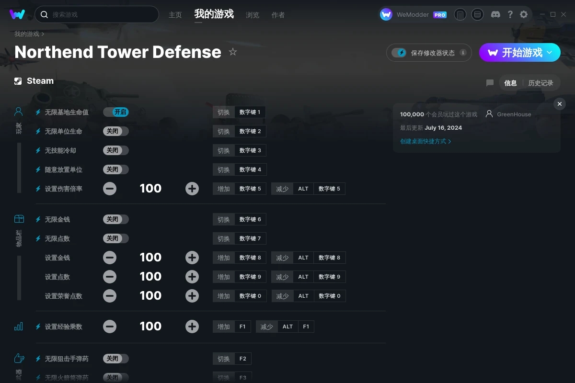
Task: Increase 设置伤害倍率 with the plus button
Action: pyautogui.click(x=192, y=189)
